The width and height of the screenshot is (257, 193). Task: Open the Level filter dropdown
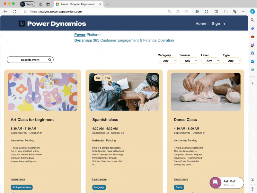[x=210, y=61]
